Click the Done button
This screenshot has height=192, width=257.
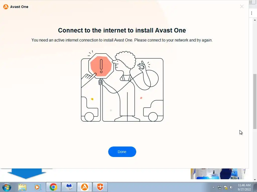coord(122,152)
